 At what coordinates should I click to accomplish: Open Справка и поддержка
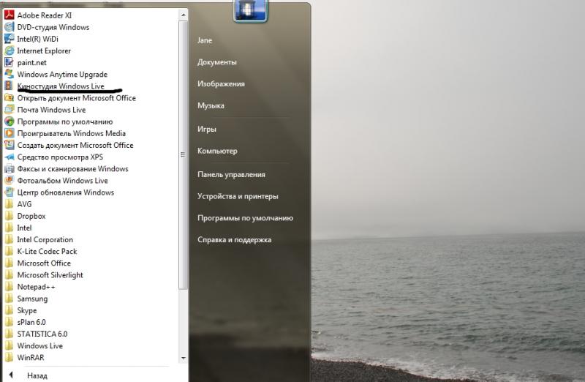coord(234,240)
